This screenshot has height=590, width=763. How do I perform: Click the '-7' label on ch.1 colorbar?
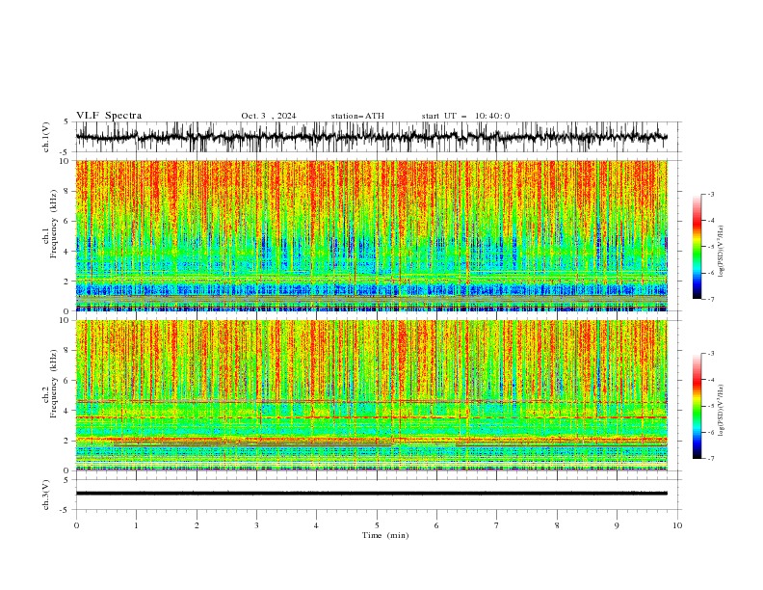pyautogui.click(x=710, y=299)
